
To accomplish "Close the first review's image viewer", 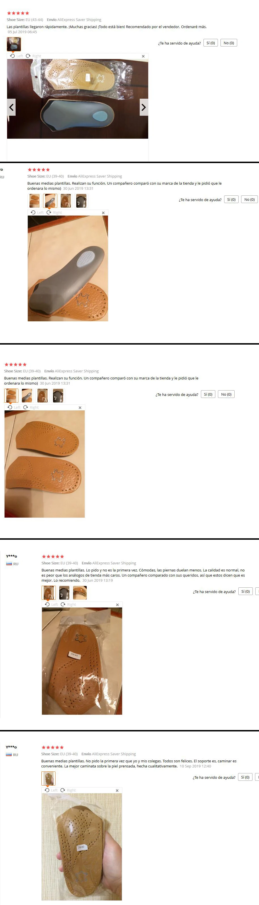I will (x=143, y=56).
